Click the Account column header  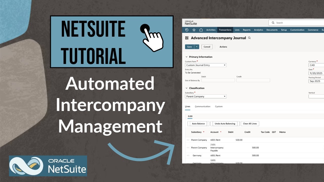pyautogui.click(x=214, y=132)
